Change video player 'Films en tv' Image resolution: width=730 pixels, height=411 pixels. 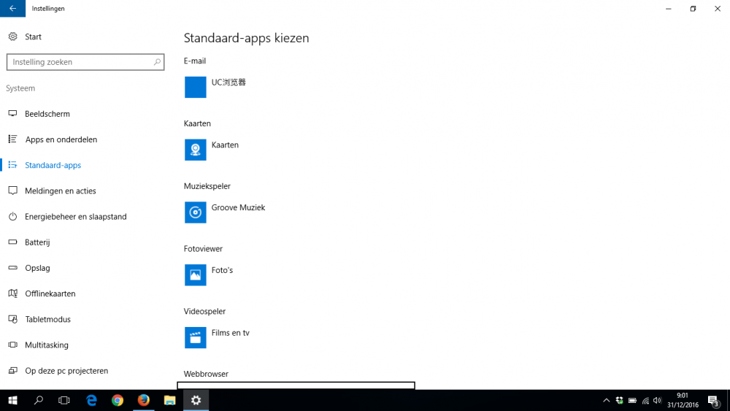point(231,333)
